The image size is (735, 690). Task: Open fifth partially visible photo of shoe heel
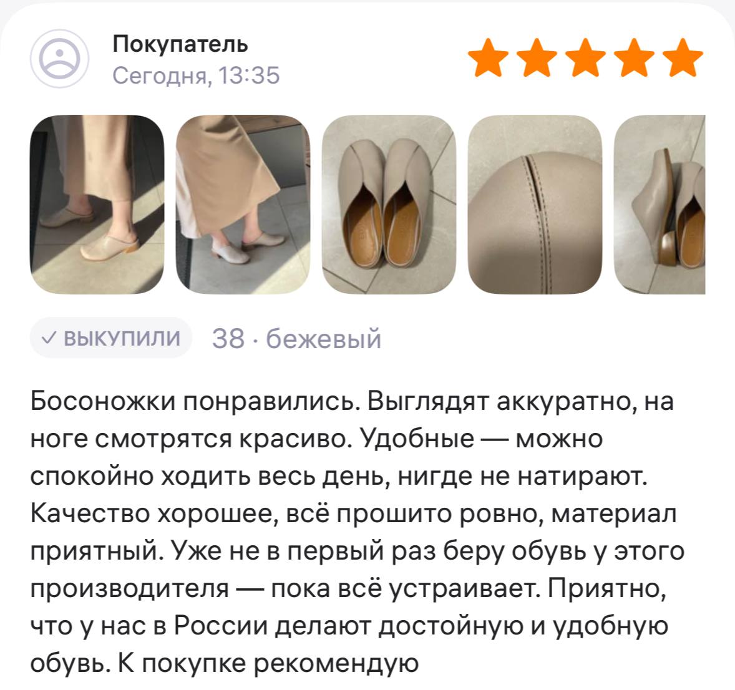tap(660, 205)
